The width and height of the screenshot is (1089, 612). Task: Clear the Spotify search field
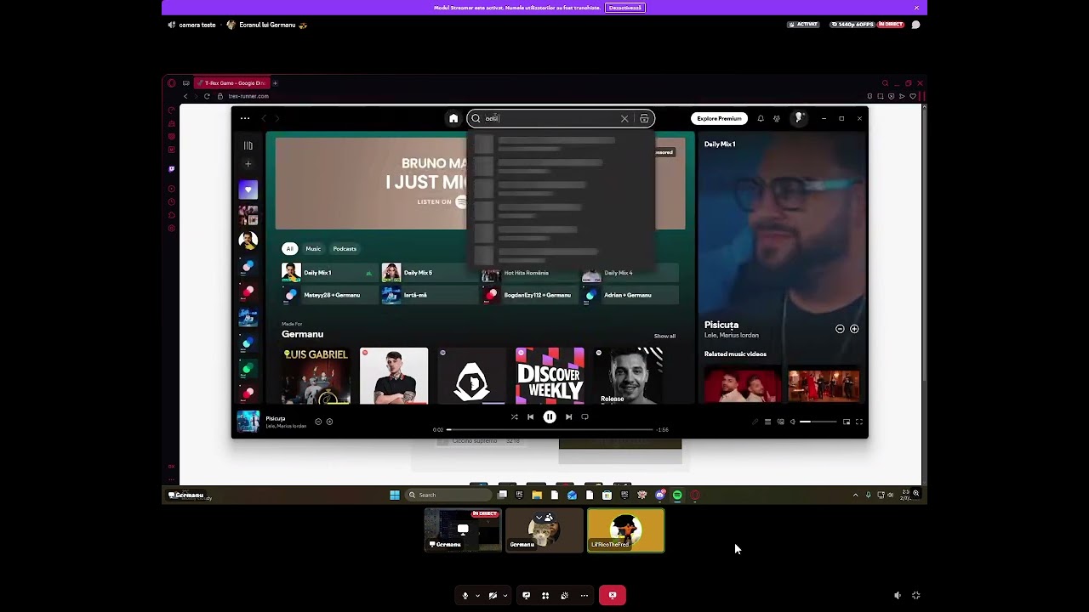624,119
